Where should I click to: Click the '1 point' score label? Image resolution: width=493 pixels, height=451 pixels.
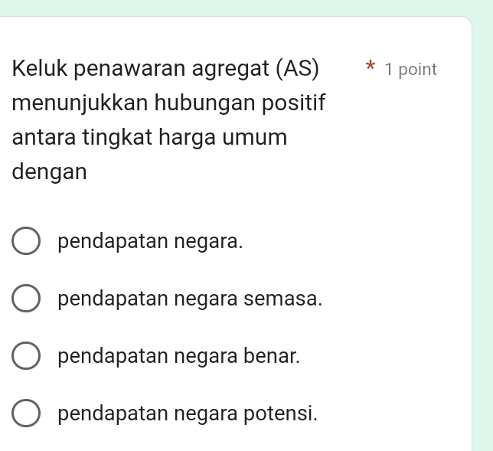pos(411,70)
